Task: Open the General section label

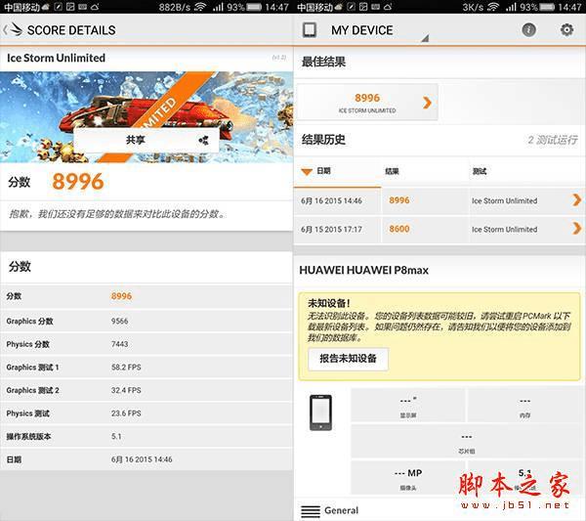Action: point(341,510)
